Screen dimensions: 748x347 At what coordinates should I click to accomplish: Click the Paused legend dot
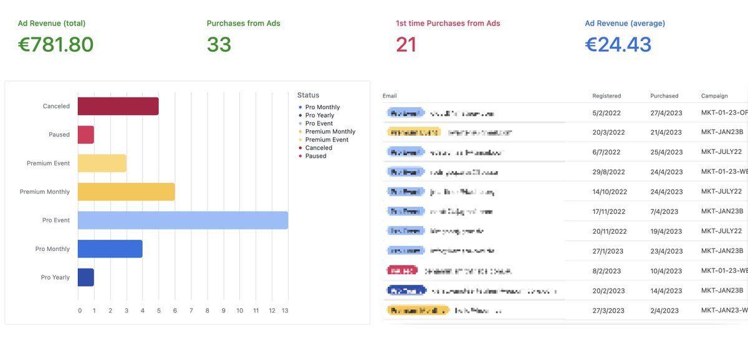coord(300,156)
